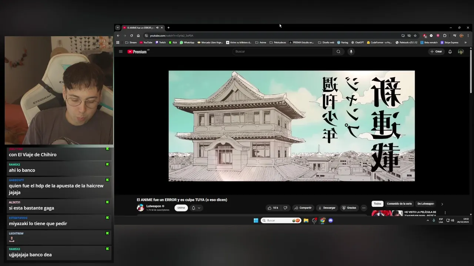Click the Unirse button

click(181, 208)
